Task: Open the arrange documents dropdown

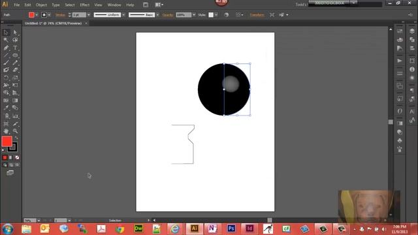Action: [159, 5]
